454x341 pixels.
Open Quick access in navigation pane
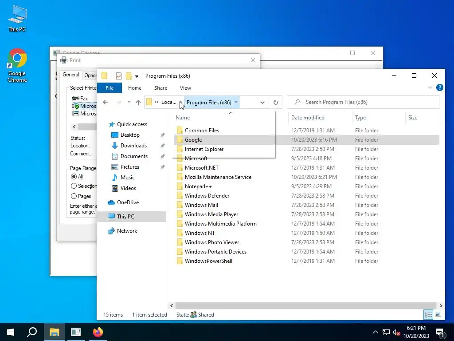(x=132, y=124)
